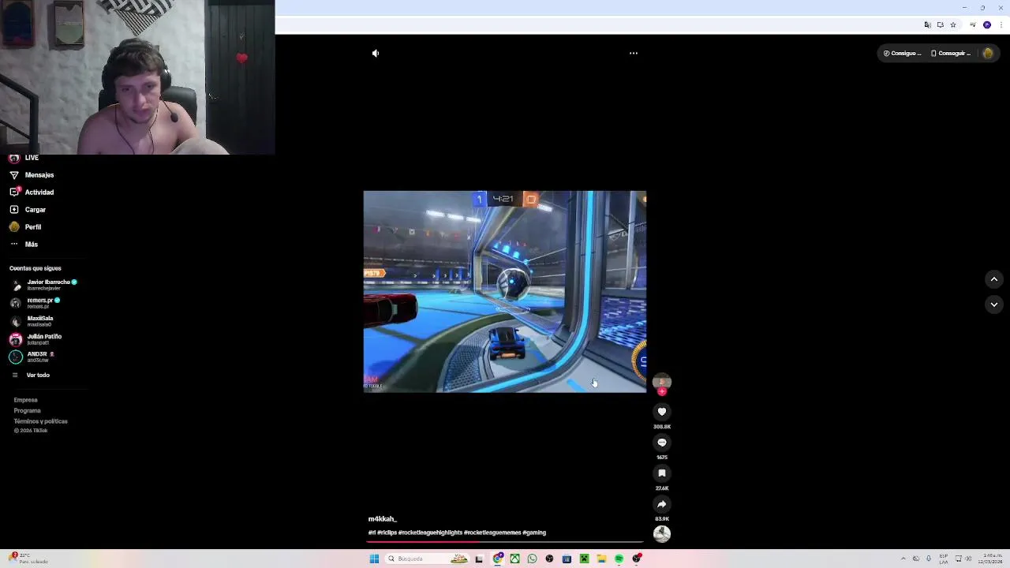The height and width of the screenshot is (568, 1010).
Task: Open Chrome three-dot menu
Action: click(x=1001, y=24)
